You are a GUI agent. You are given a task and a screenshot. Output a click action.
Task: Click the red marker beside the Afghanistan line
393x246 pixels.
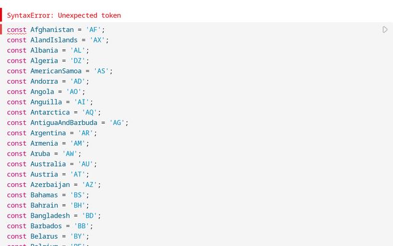pyautogui.click(x=1, y=29)
